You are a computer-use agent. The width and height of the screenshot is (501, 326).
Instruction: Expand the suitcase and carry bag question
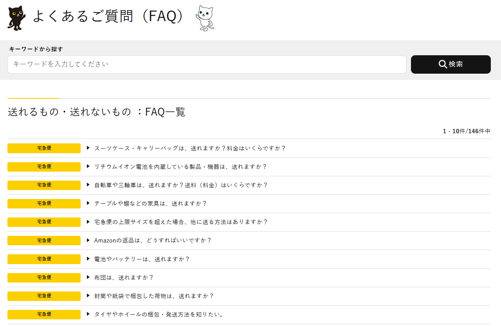(x=190, y=148)
